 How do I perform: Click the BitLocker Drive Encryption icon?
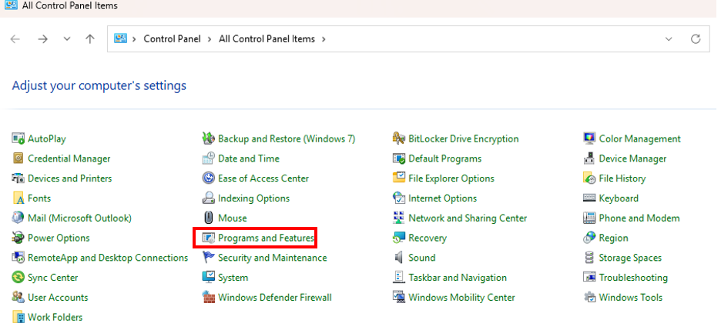pos(398,138)
